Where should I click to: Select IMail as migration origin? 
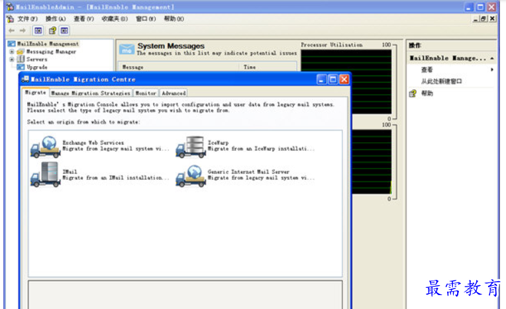click(x=100, y=175)
